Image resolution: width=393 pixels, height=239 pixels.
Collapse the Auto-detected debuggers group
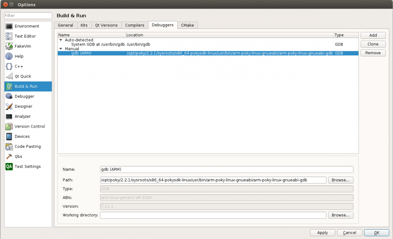click(x=61, y=40)
